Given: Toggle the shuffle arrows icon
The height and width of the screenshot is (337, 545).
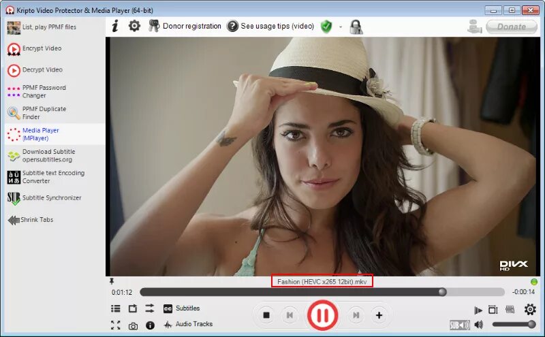Looking at the screenshot, I should click(x=149, y=308).
